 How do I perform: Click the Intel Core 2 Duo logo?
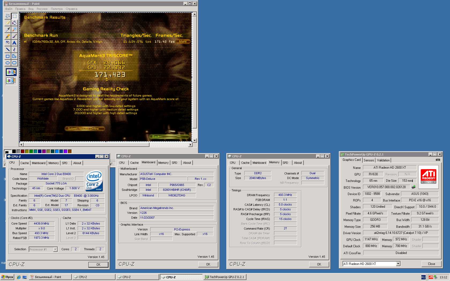tap(94, 181)
